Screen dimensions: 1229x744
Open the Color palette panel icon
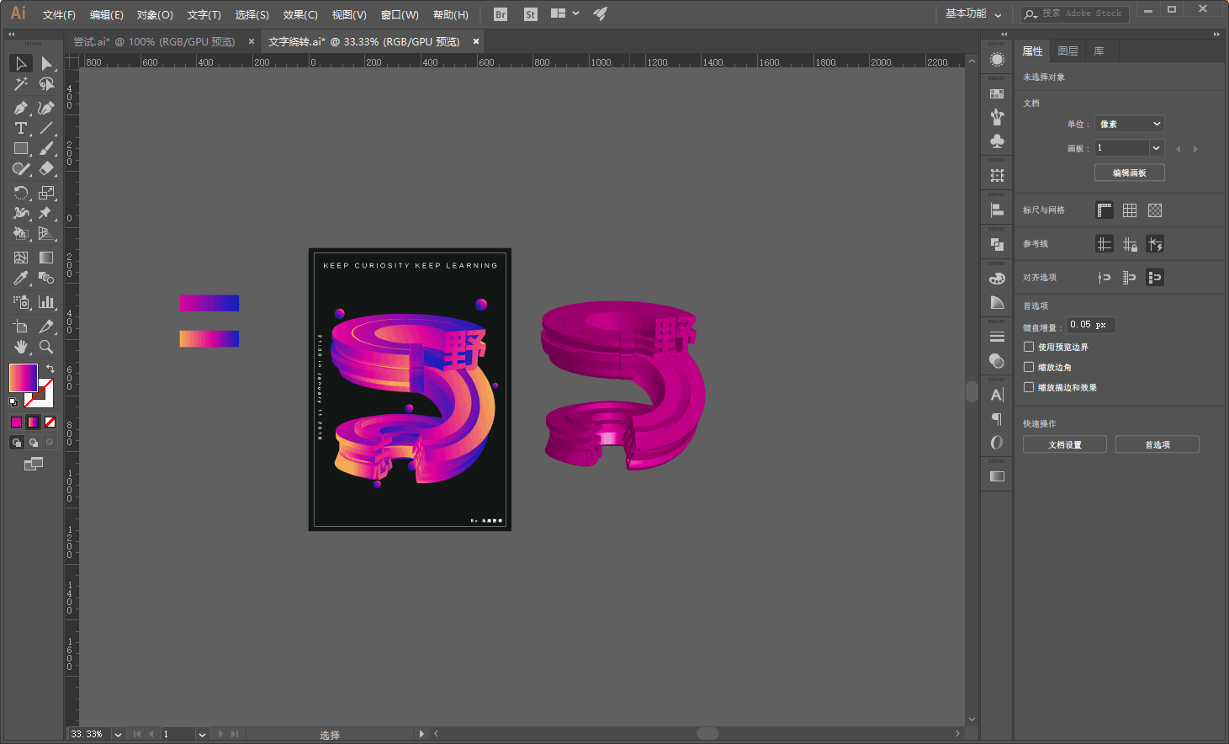997,279
